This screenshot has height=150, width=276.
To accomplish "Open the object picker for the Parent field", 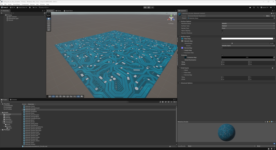I will [x=274, y=18].
